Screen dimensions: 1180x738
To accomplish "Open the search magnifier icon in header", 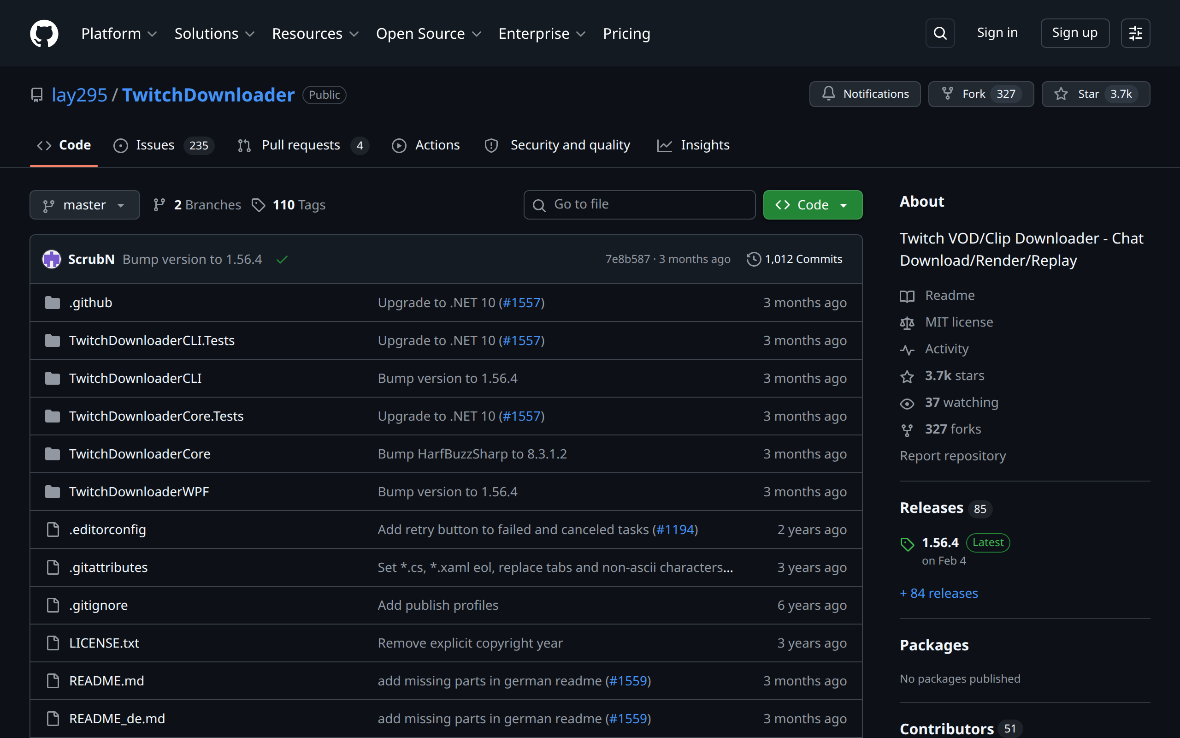I will point(939,33).
